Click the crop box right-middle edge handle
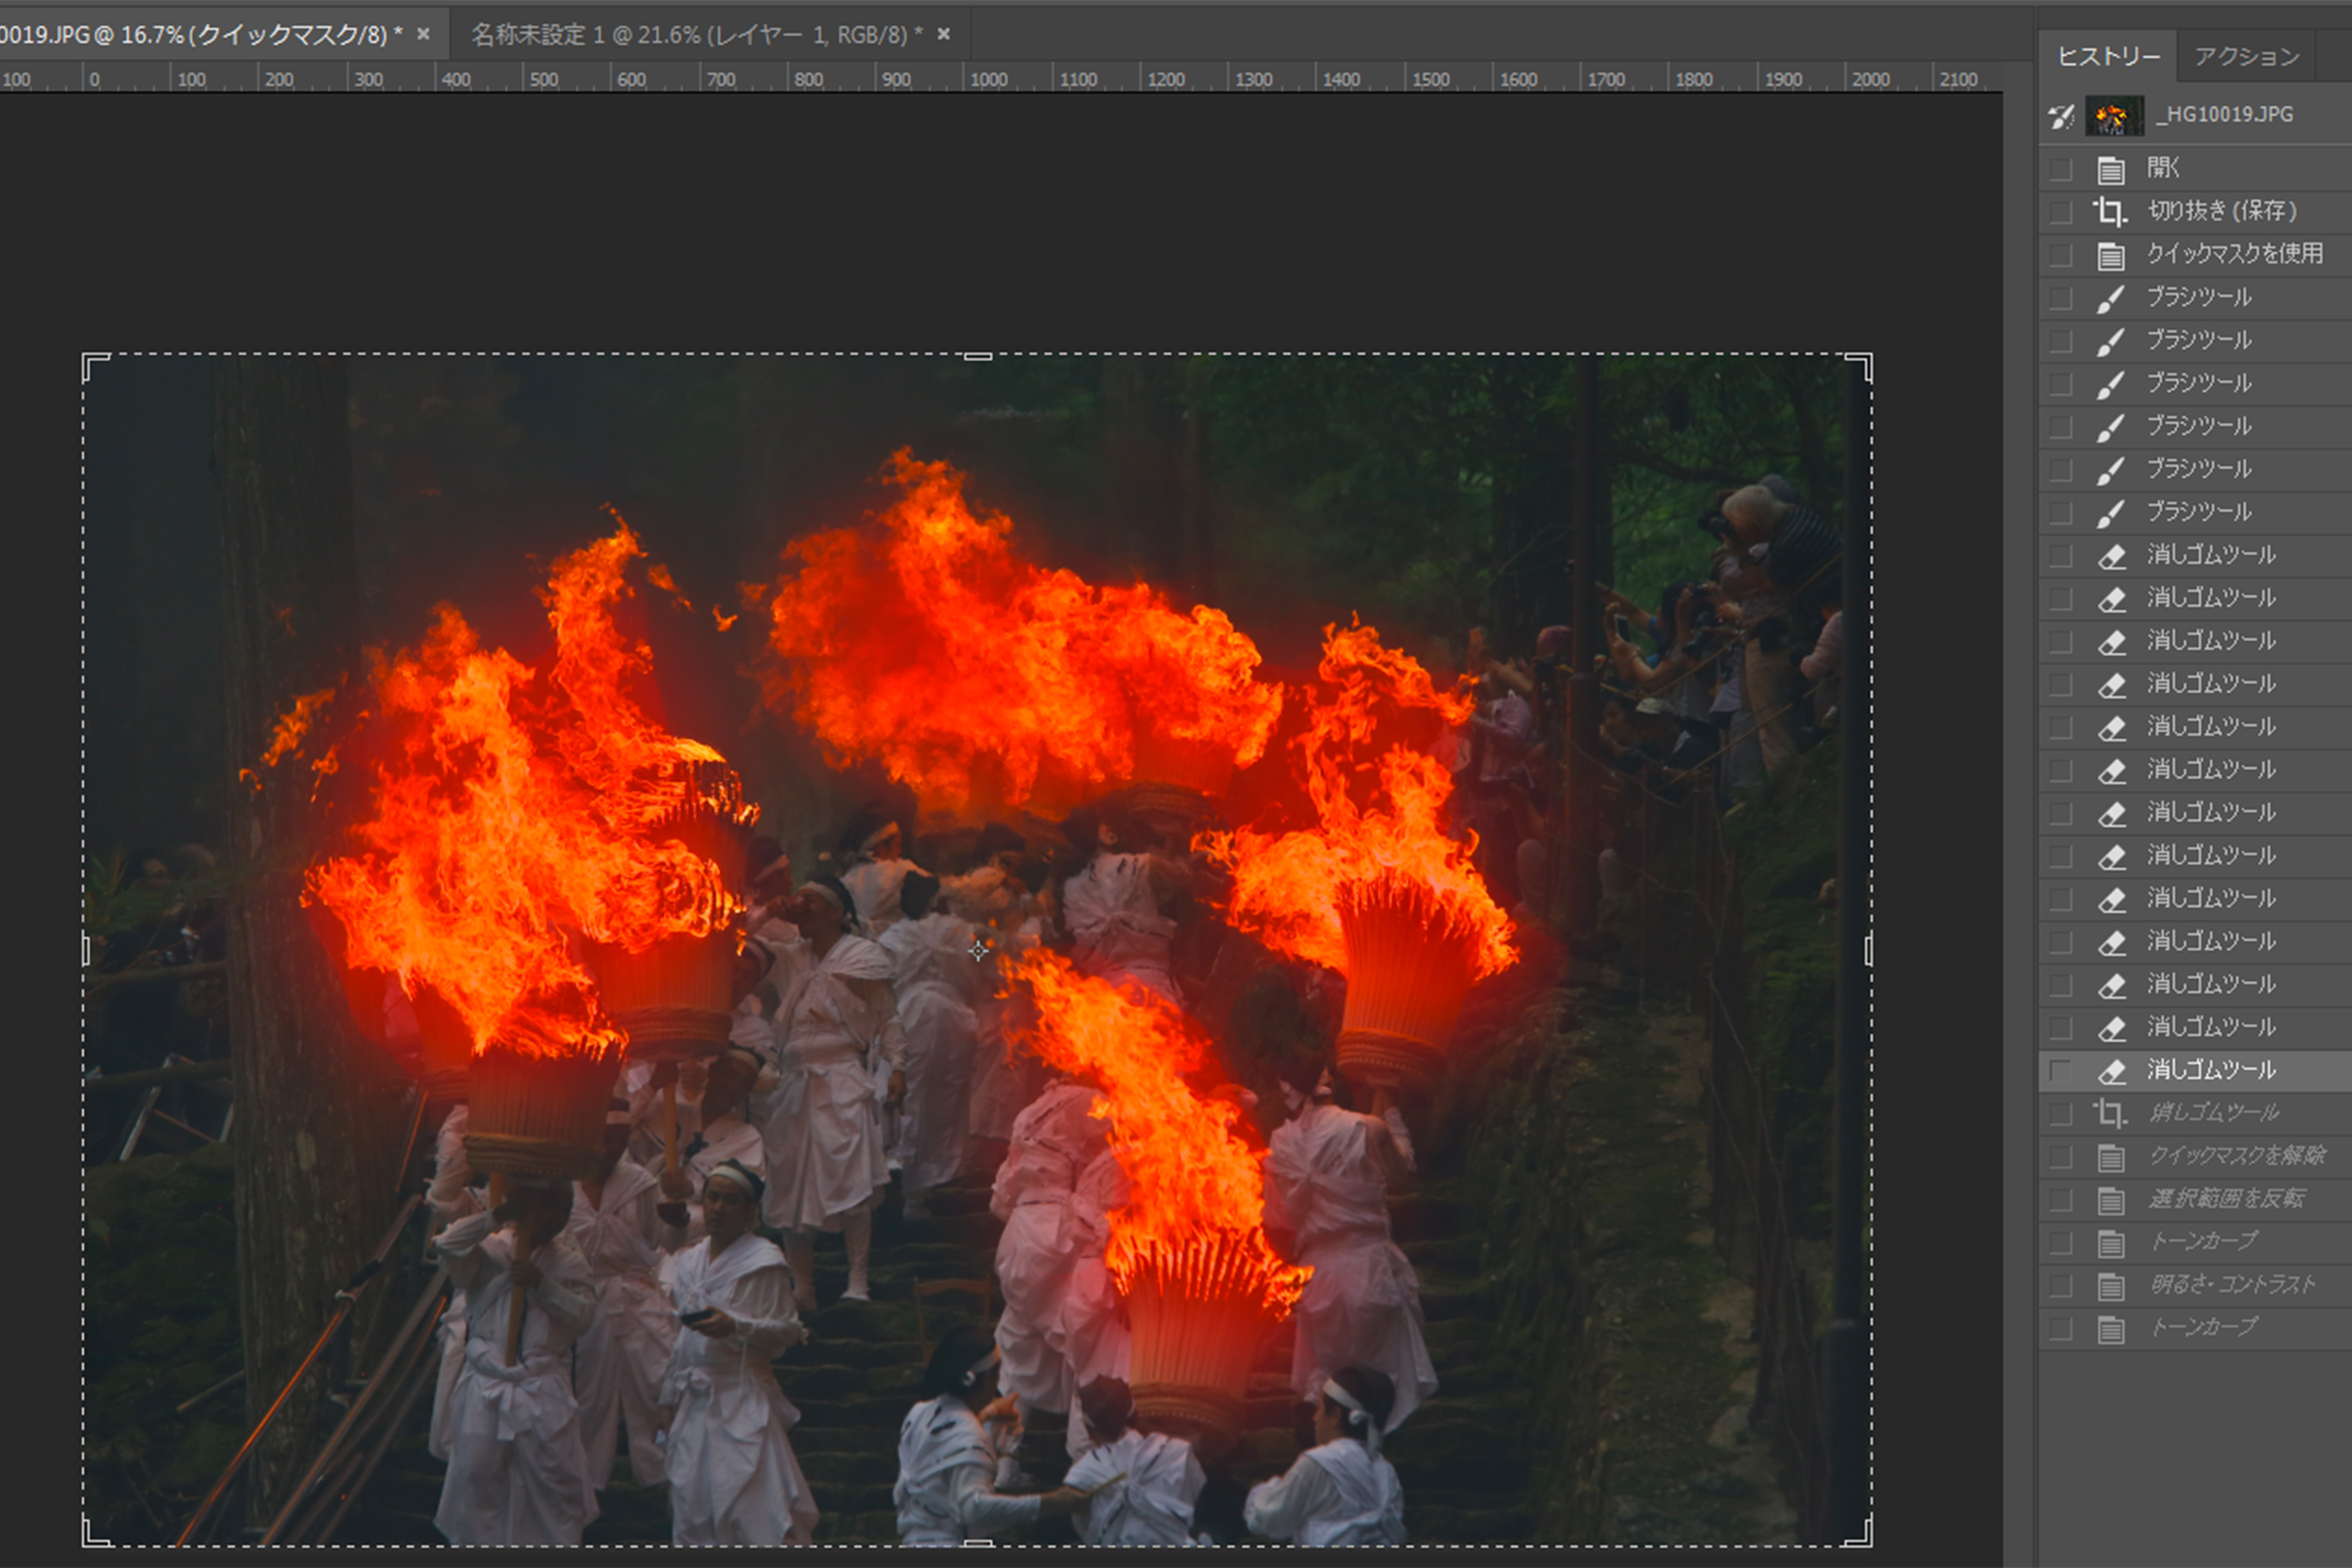The height and width of the screenshot is (1568, 2352). (x=1869, y=951)
